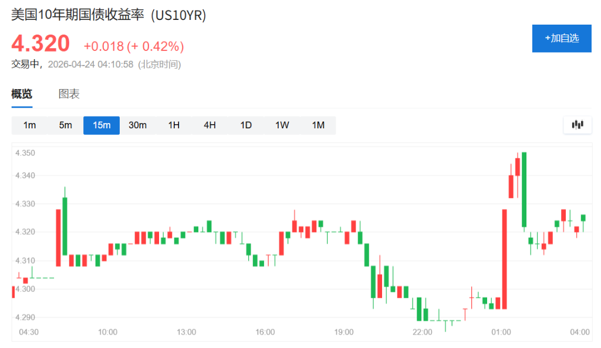
Task: Choose the 1H interval
Action: pos(174,125)
